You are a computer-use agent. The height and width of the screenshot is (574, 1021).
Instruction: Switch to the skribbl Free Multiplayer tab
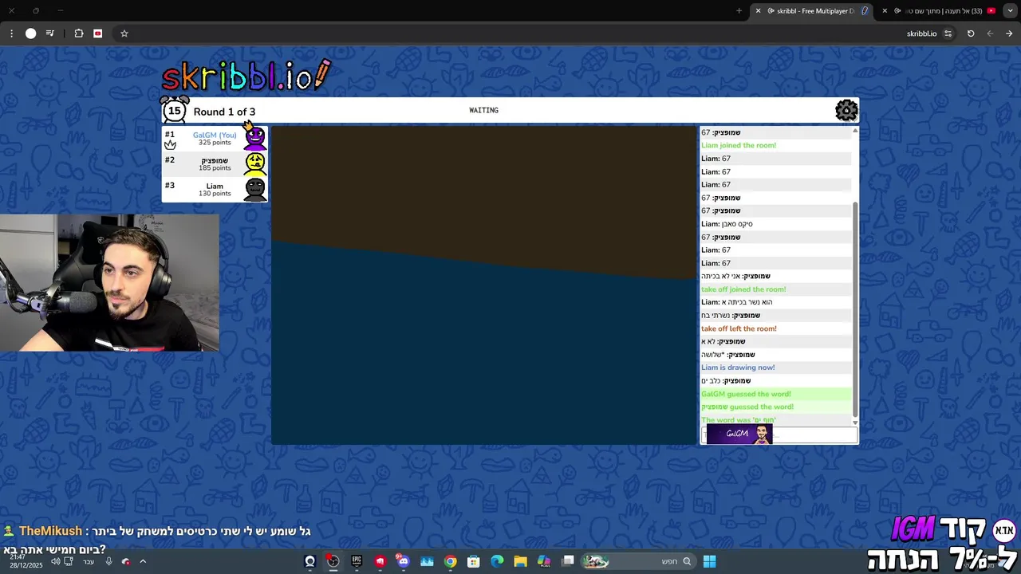(814, 11)
